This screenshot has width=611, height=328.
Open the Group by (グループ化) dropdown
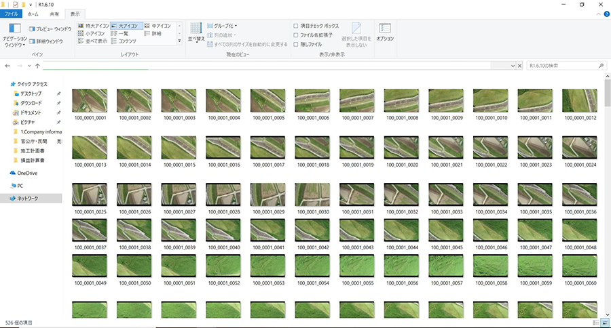[x=222, y=26]
